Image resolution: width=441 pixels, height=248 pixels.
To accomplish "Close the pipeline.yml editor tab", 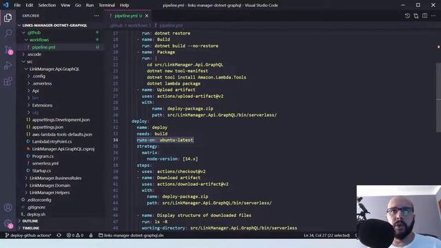I will click(147, 16).
